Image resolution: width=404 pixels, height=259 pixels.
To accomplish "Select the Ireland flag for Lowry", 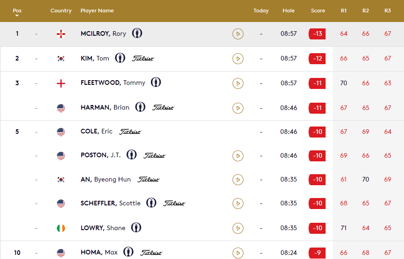I will pyautogui.click(x=61, y=228).
